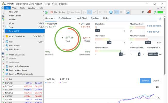Select USDCHF row in Market Watch
The width and height of the screenshot is (168, 103).
pos(22,96)
